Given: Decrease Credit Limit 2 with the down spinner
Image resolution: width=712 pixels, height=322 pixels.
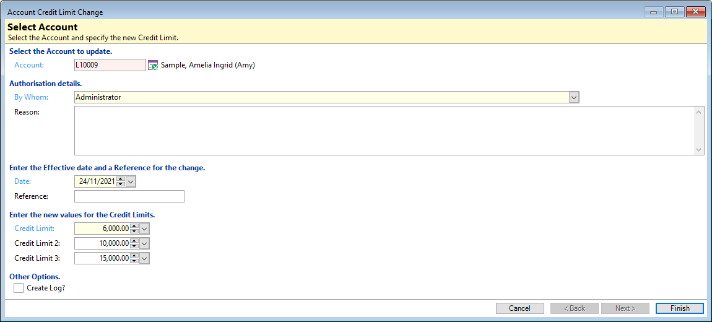Looking at the screenshot, I should pos(134,246).
